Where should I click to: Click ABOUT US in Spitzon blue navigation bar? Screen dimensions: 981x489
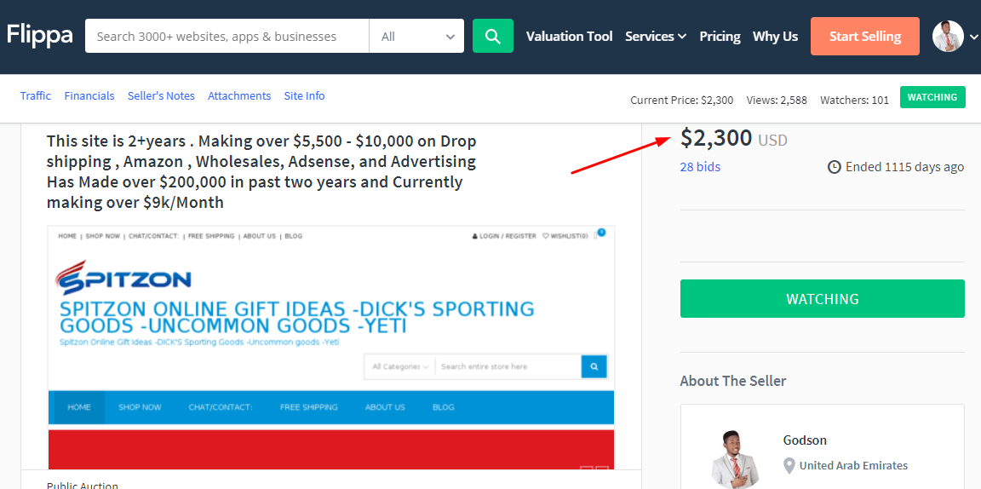pyautogui.click(x=385, y=407)
